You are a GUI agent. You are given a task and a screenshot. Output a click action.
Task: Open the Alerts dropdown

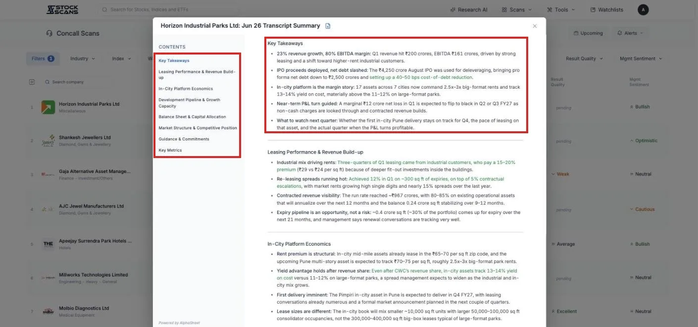630,33
